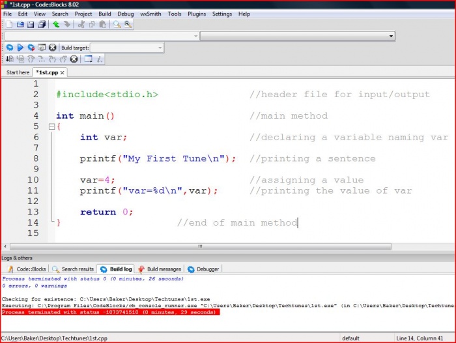456x343 pixels.
Task: Click the Replace magnifier icon
Action: (128, 25)
